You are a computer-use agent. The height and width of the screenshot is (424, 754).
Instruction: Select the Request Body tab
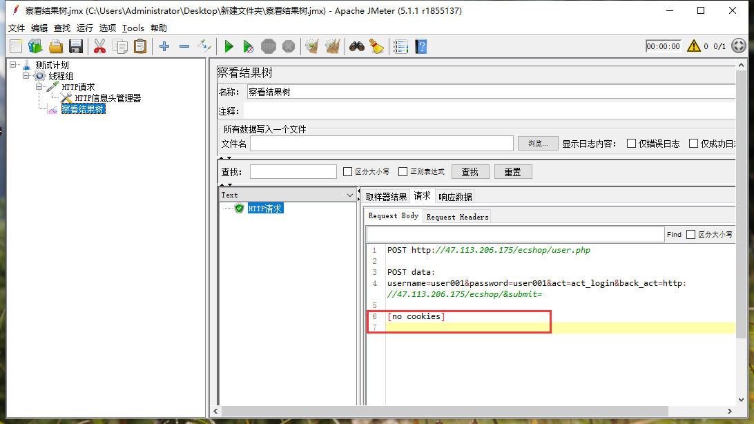[394, 216]
